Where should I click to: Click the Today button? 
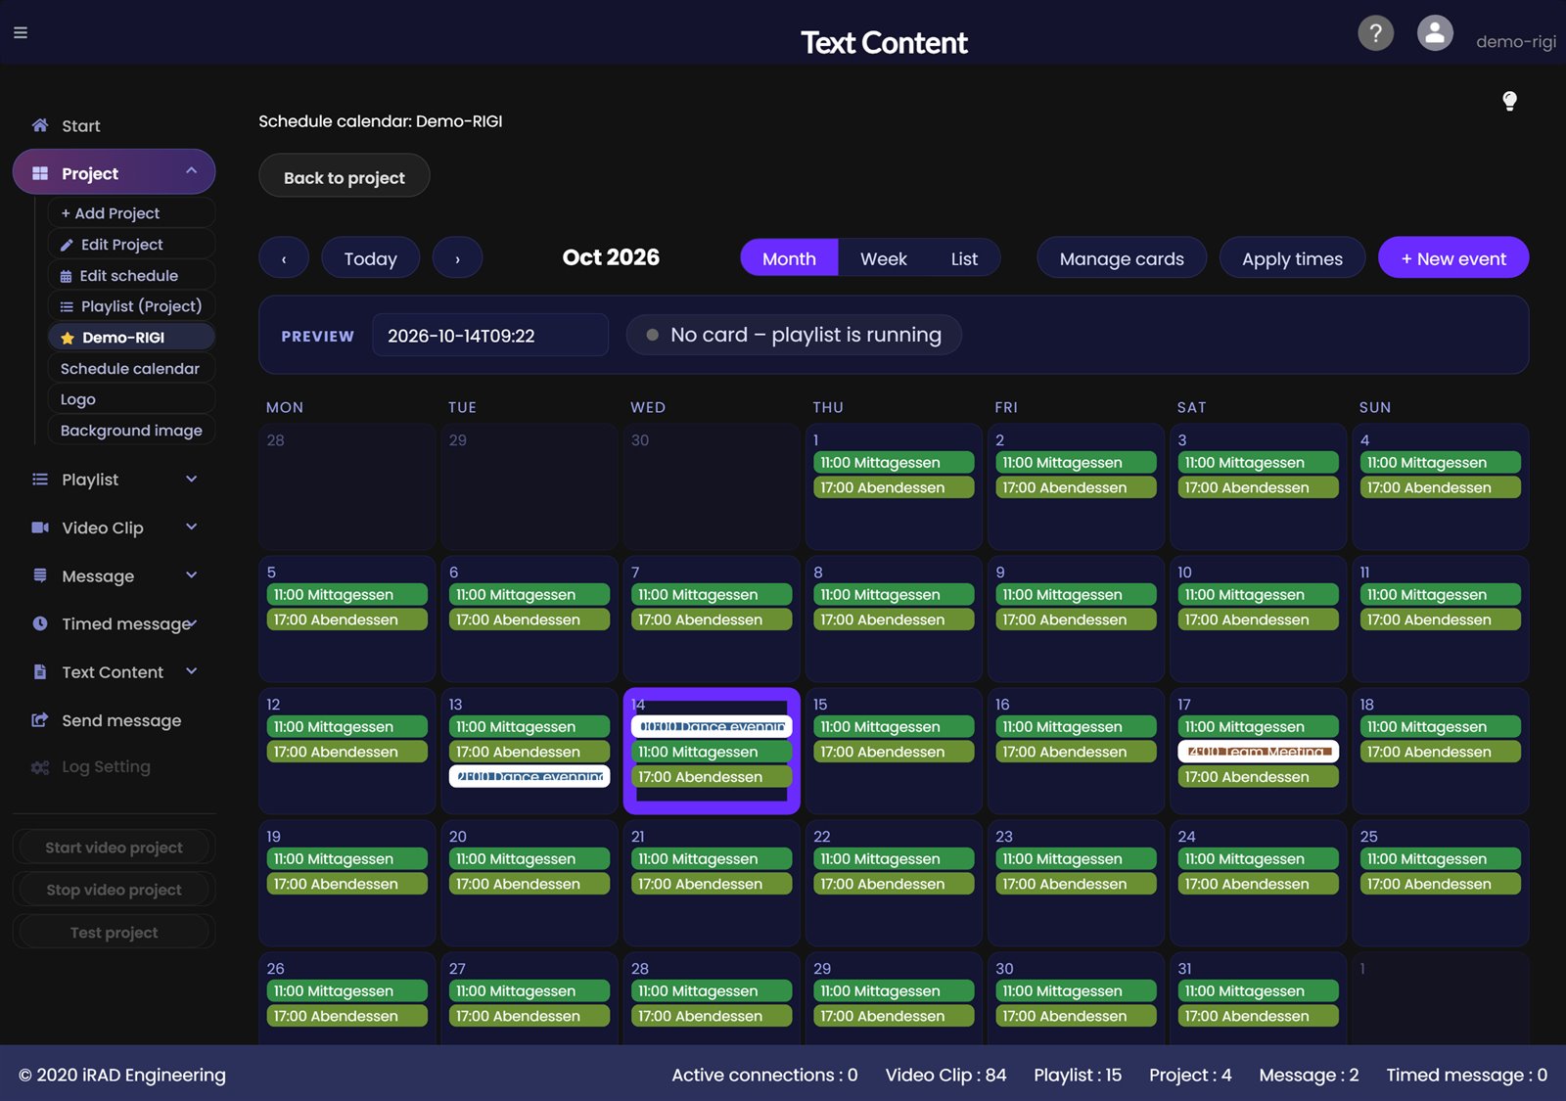point(371,258)
